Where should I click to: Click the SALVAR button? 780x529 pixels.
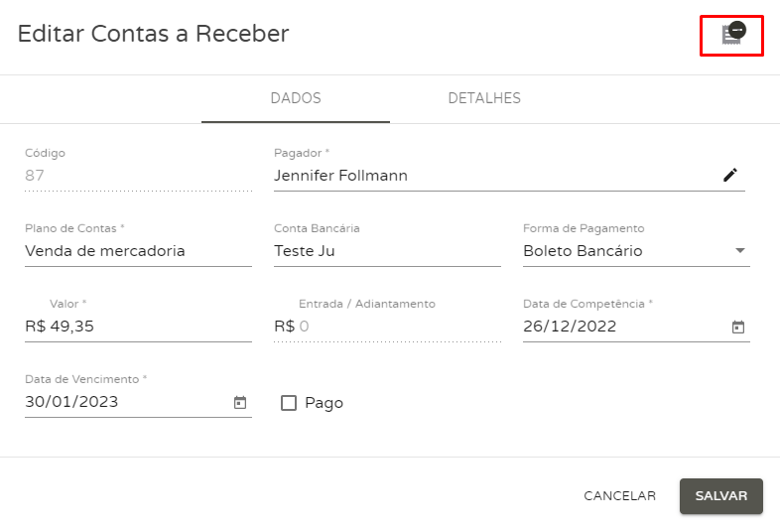(721, 495)
